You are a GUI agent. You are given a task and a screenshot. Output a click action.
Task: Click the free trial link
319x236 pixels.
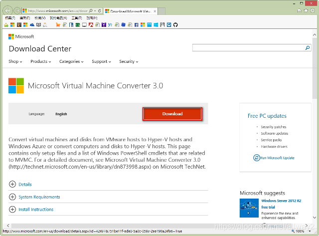(268, 207)
